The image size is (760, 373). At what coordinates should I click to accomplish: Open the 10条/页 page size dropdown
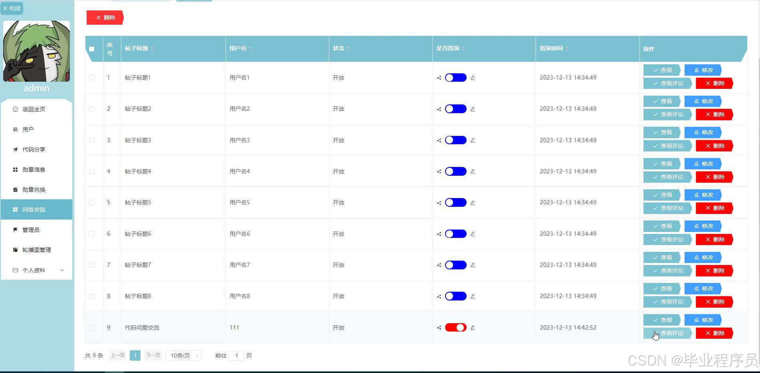point(183,355)
